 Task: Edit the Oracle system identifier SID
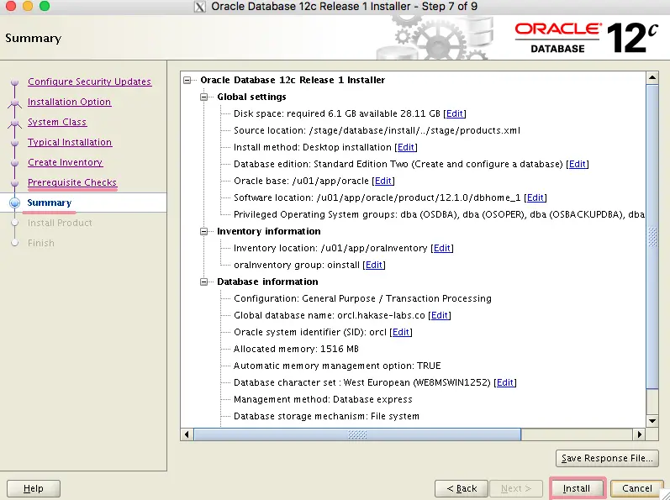pyautogui.click(x=401, y=332)
